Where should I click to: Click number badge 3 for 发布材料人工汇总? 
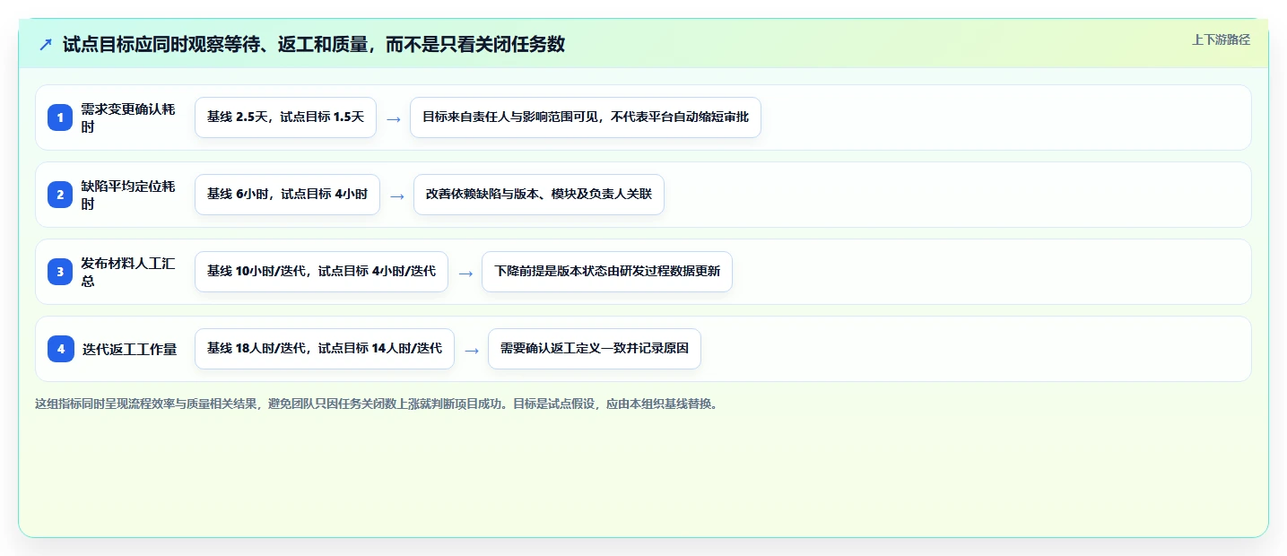60,272
